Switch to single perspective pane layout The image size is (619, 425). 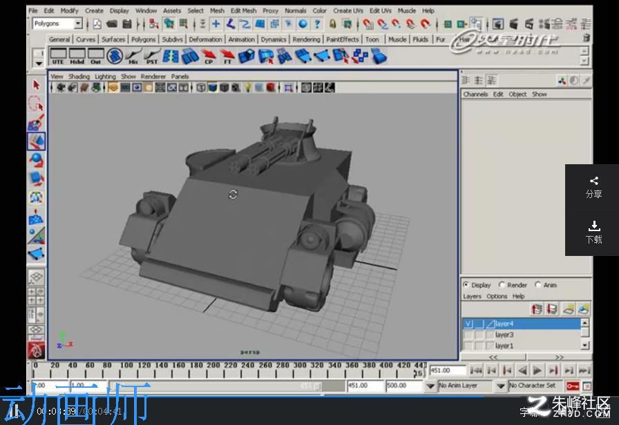[36, 277]
